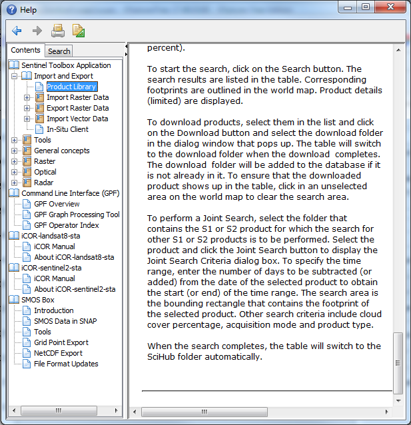Click the Sentinel Toolbox Application book icon
The image size is (411, 425).
click(14, 65)
